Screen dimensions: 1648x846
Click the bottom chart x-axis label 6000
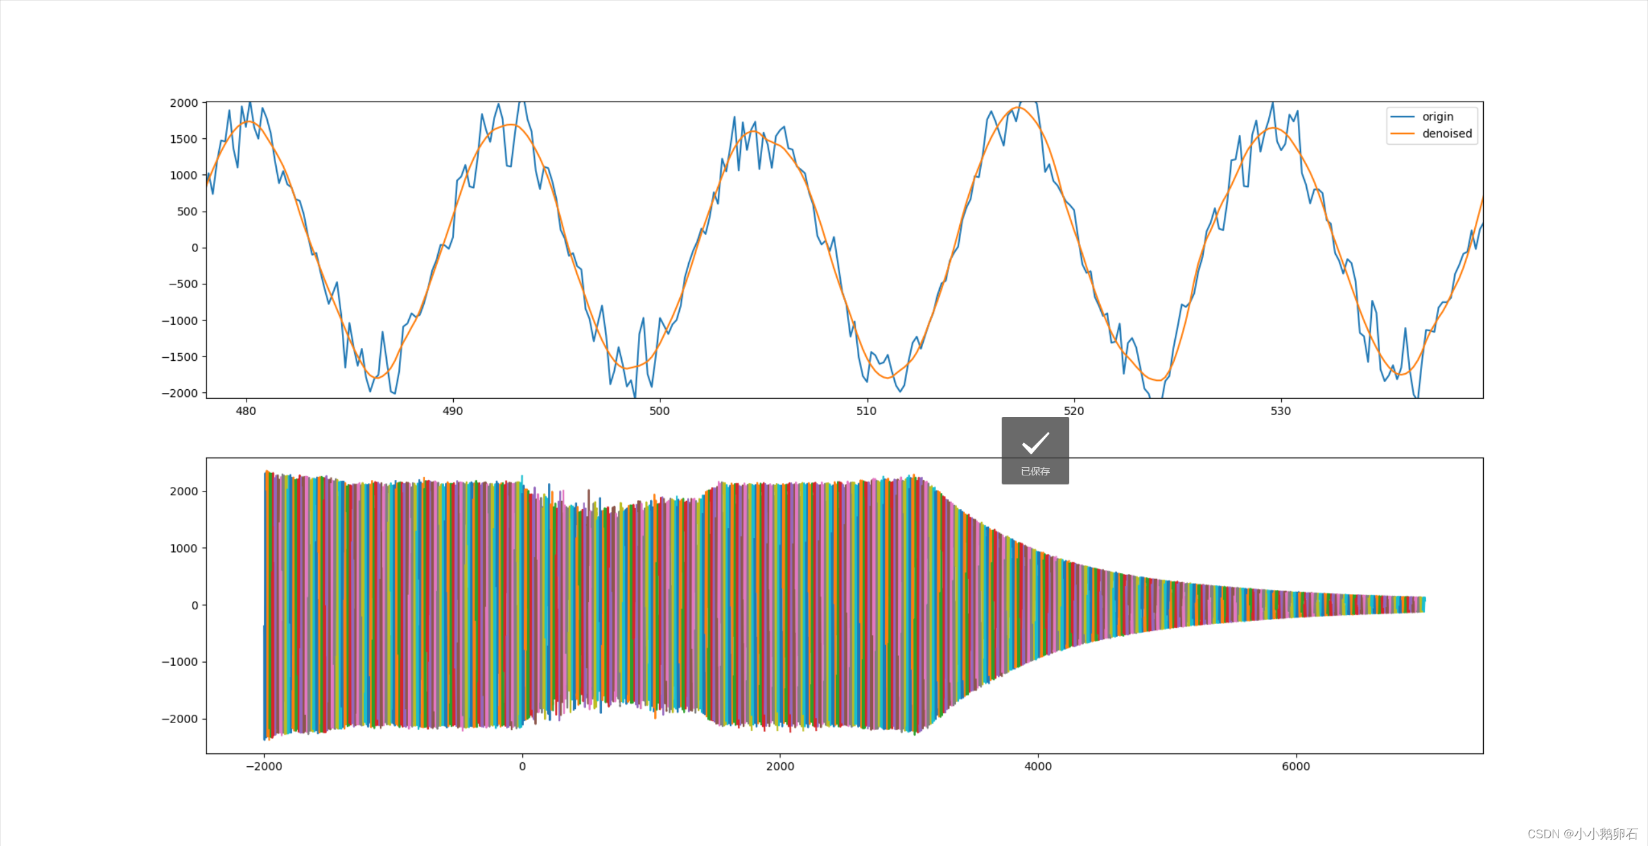[x=1296, y=766]
